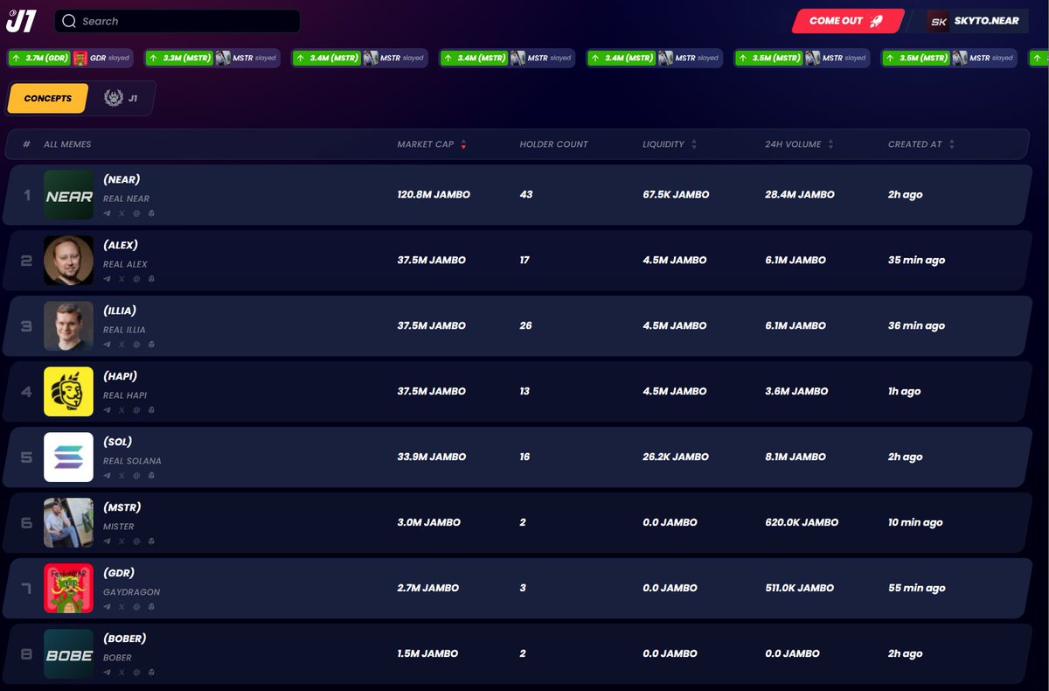Open the X link for GAYDRAGON

[122, 607]
